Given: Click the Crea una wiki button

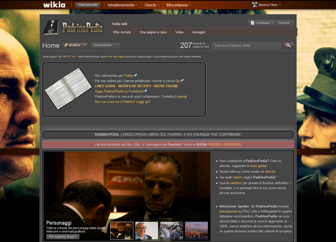Looking at the screenshot, I should click(x=88, y=5).
